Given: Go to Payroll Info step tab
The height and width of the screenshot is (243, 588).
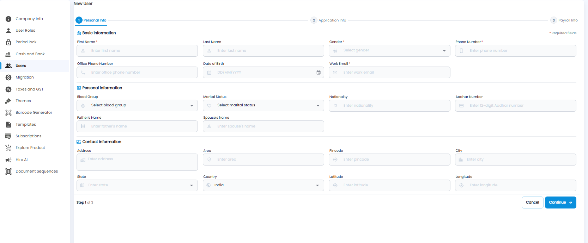Looking at the screenshot, I should point(564,20).
